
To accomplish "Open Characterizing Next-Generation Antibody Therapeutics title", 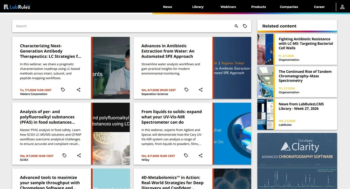I will [51, 51].
